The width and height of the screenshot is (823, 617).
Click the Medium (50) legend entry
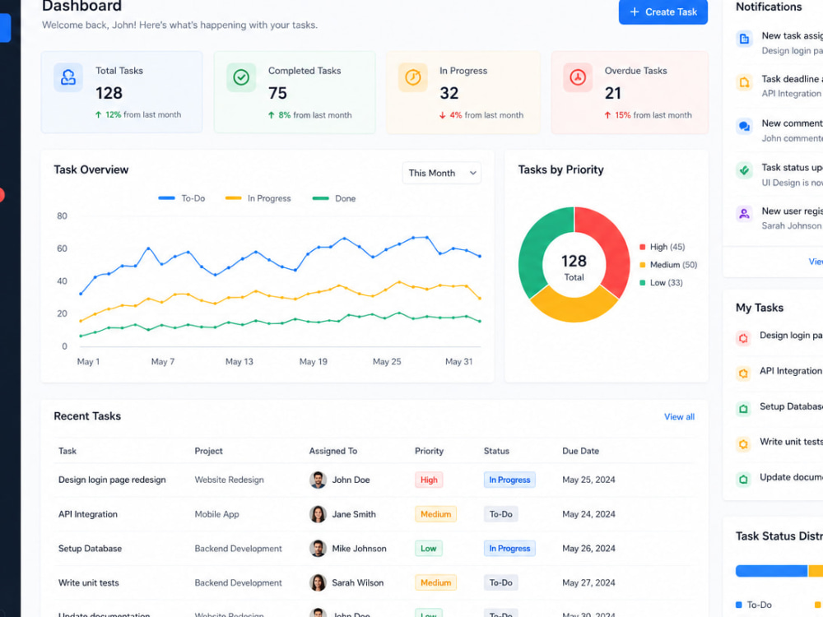click(x=668, y=265)
